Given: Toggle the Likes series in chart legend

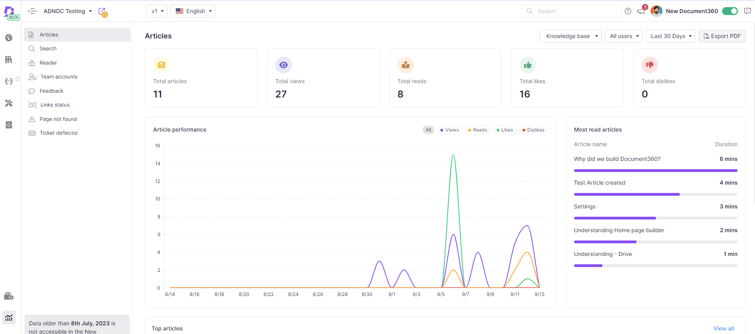Looking at the screenshot, I should click(505, 130).
